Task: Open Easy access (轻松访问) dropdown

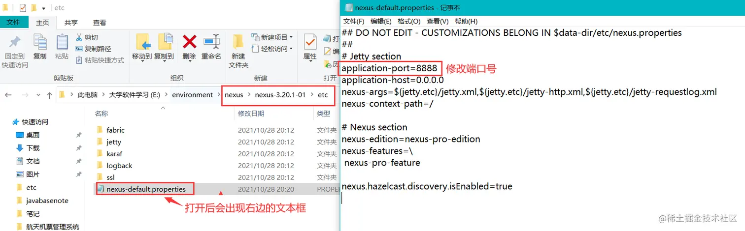Action: click(272, 49)
